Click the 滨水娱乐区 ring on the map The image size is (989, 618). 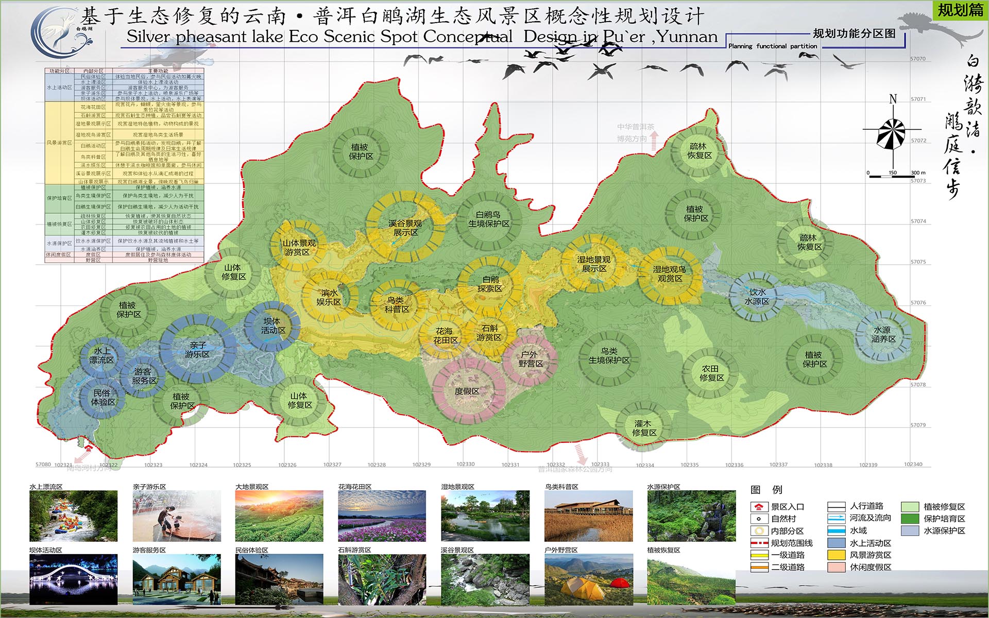pyautogui.click(x=329, y=297)
